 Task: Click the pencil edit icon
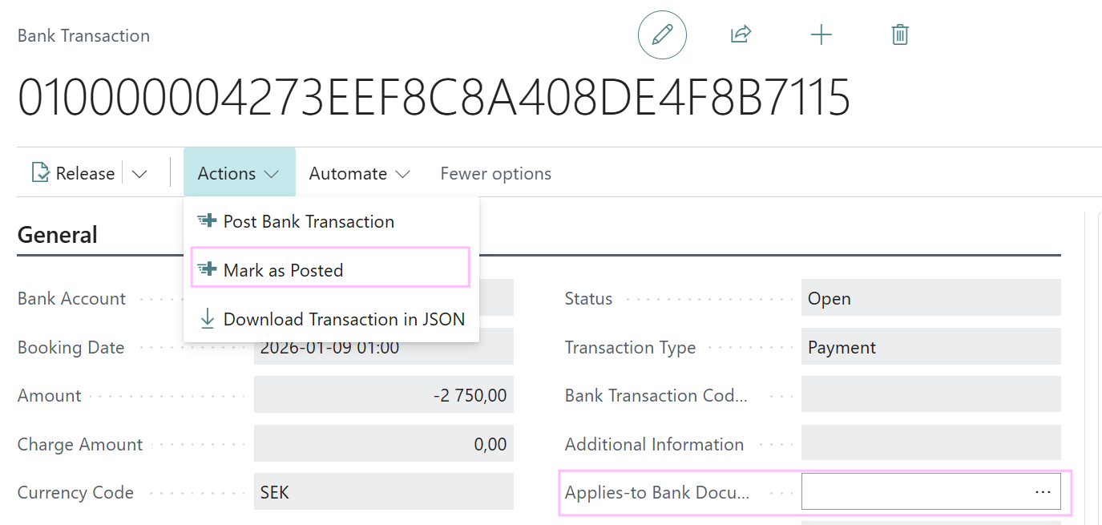point(662,34)
